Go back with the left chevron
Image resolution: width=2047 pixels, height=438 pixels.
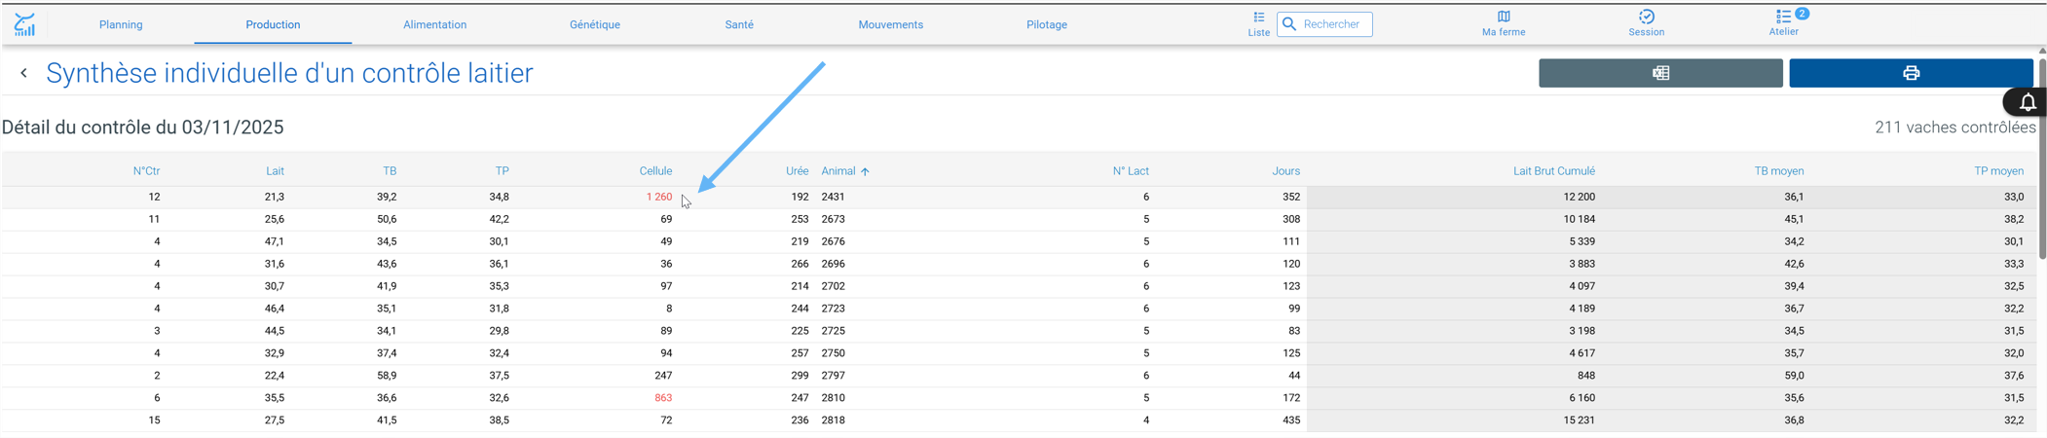24,73
